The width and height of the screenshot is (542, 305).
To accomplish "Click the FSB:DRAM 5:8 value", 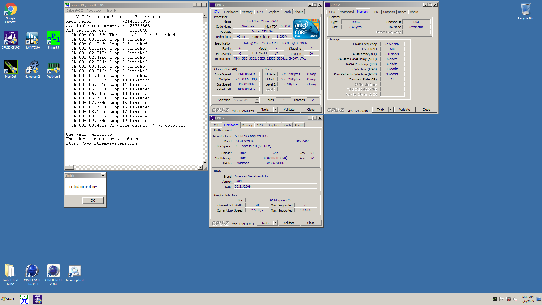I will click(x=392, y=49).
